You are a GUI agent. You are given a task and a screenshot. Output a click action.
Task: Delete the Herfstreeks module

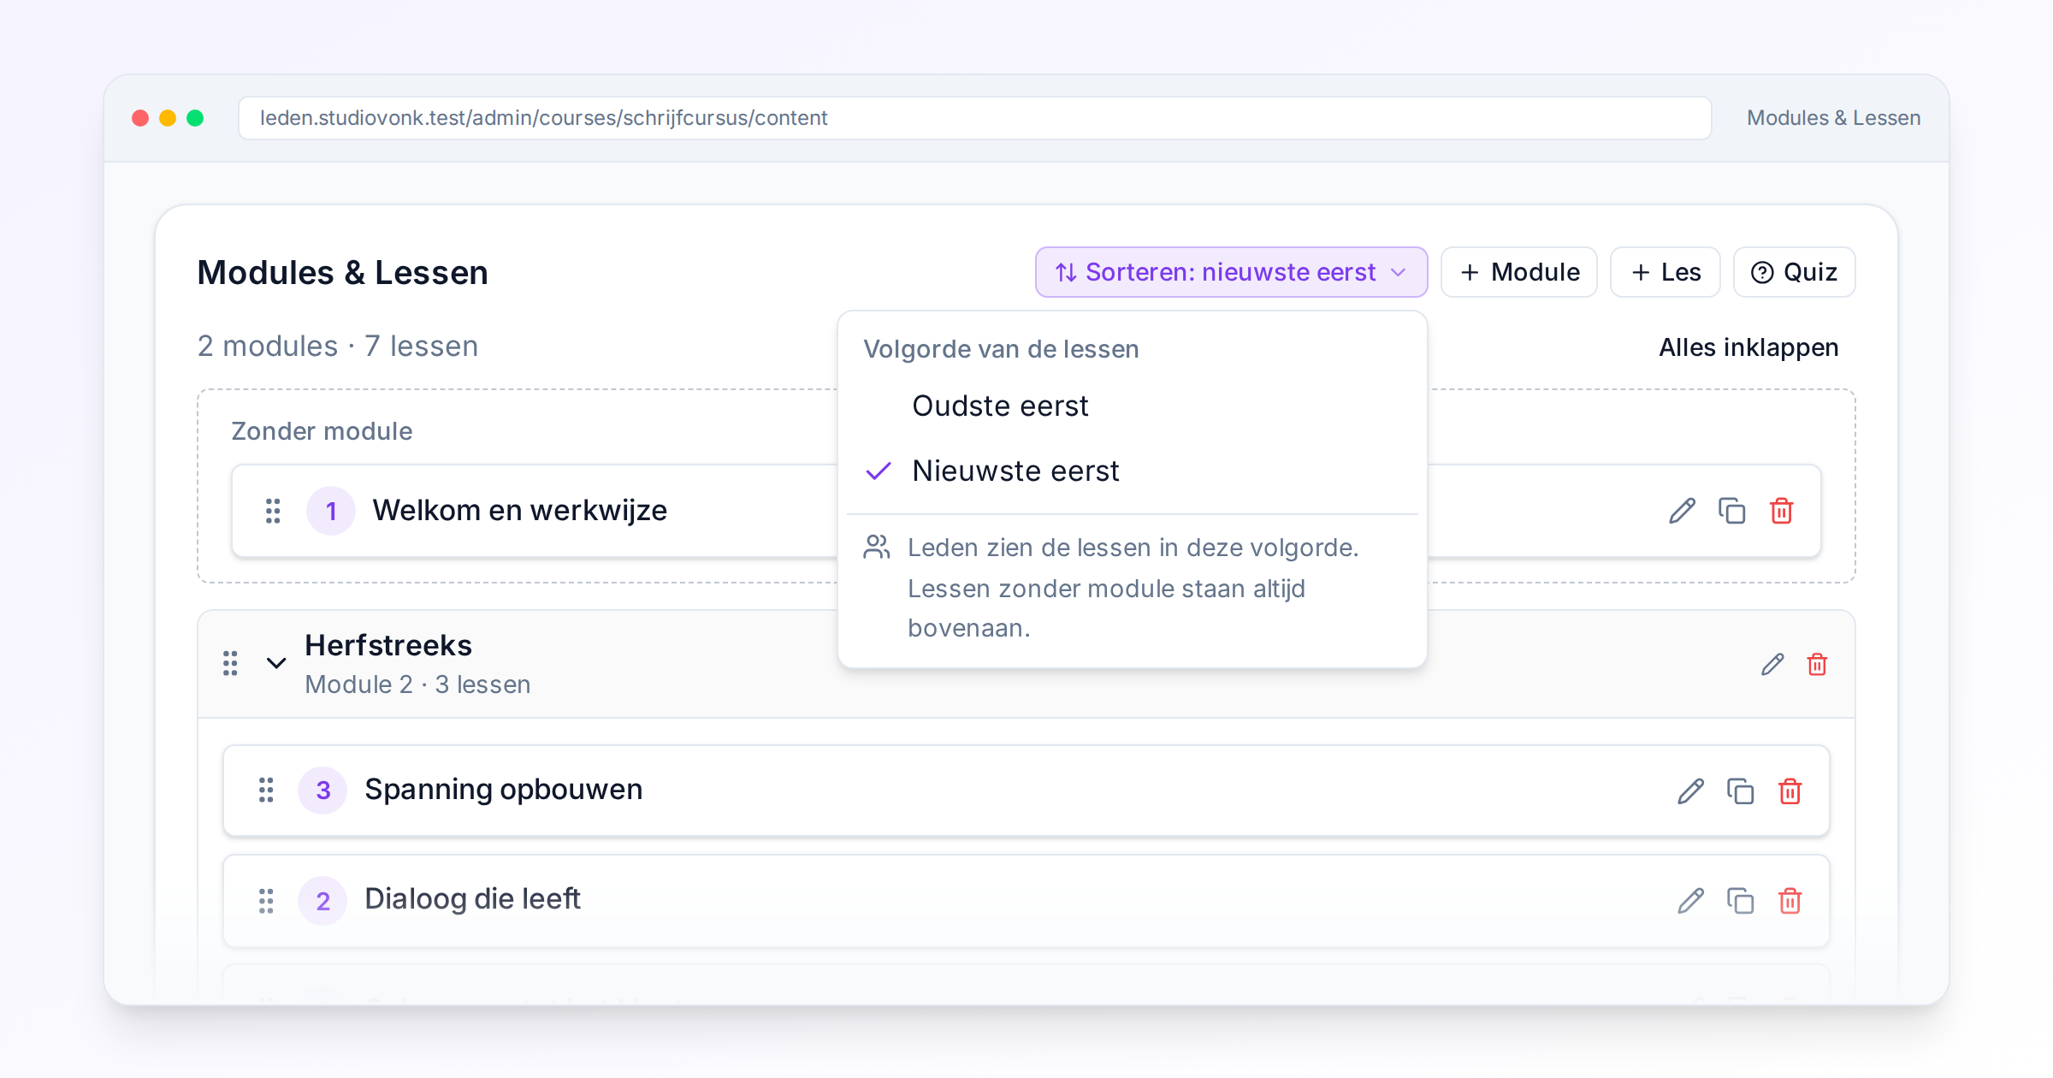pyautogui.click(x=1817, y=664)
